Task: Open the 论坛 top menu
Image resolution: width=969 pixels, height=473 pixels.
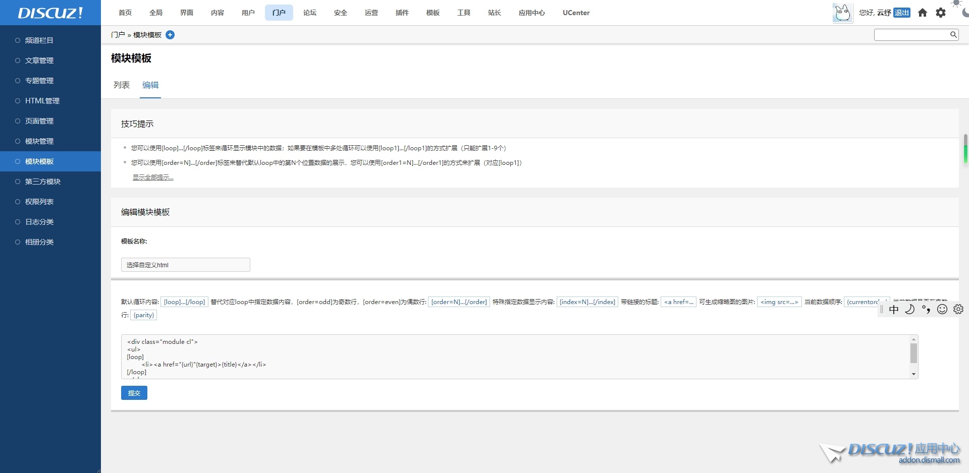Action: pos(310,13)
